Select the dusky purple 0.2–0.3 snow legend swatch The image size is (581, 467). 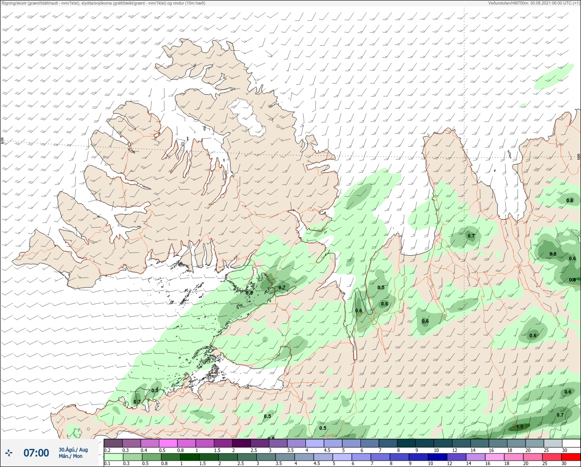[x=113, y=443]
